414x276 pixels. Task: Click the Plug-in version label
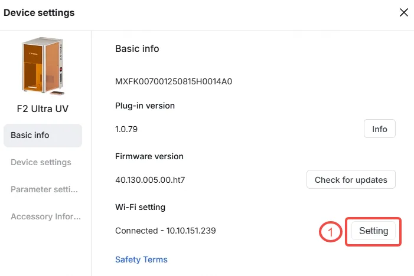tap(145, 106)
